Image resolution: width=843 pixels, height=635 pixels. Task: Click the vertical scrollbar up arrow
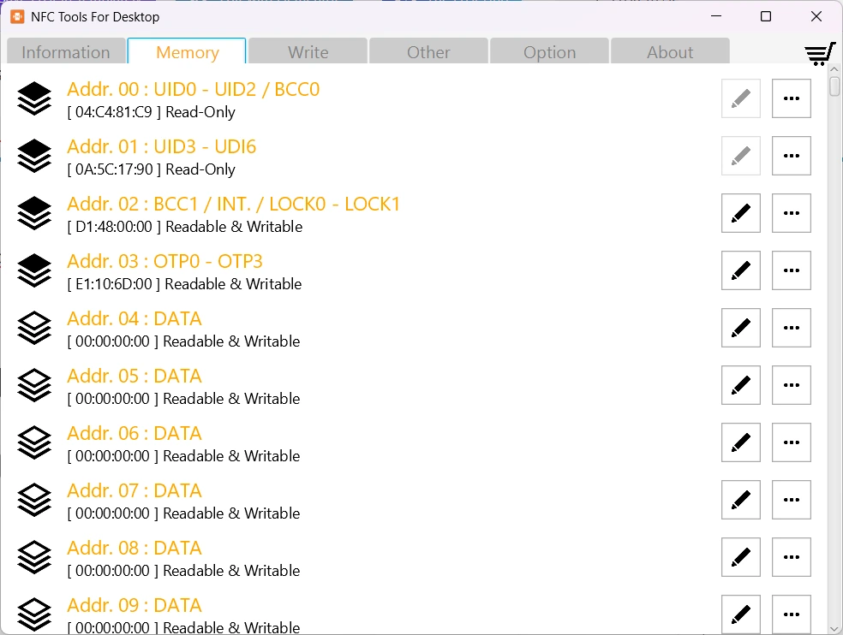834,71
